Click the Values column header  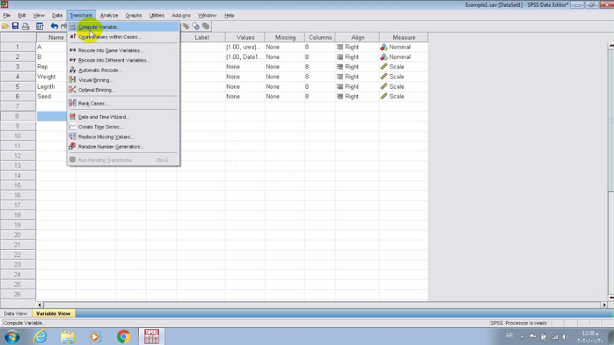pyautogui.click(x=245, y=37)
